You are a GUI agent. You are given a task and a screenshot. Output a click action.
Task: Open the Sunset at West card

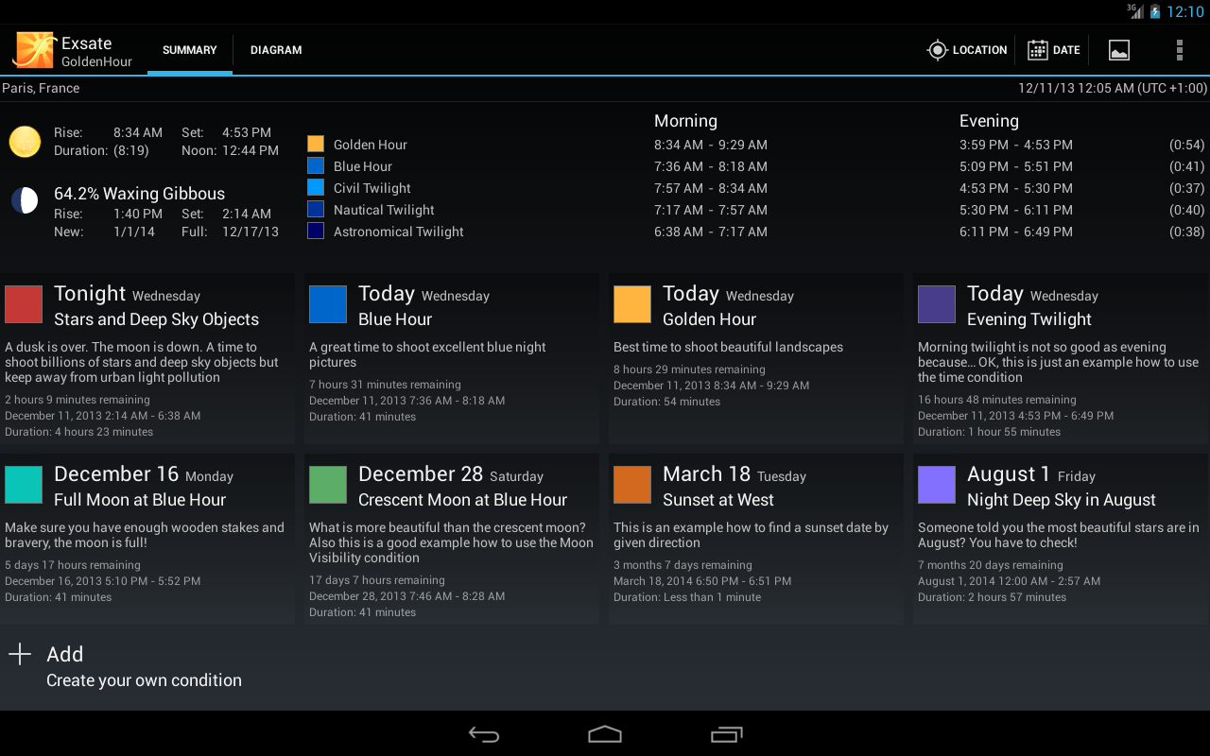tap(756, 539)
